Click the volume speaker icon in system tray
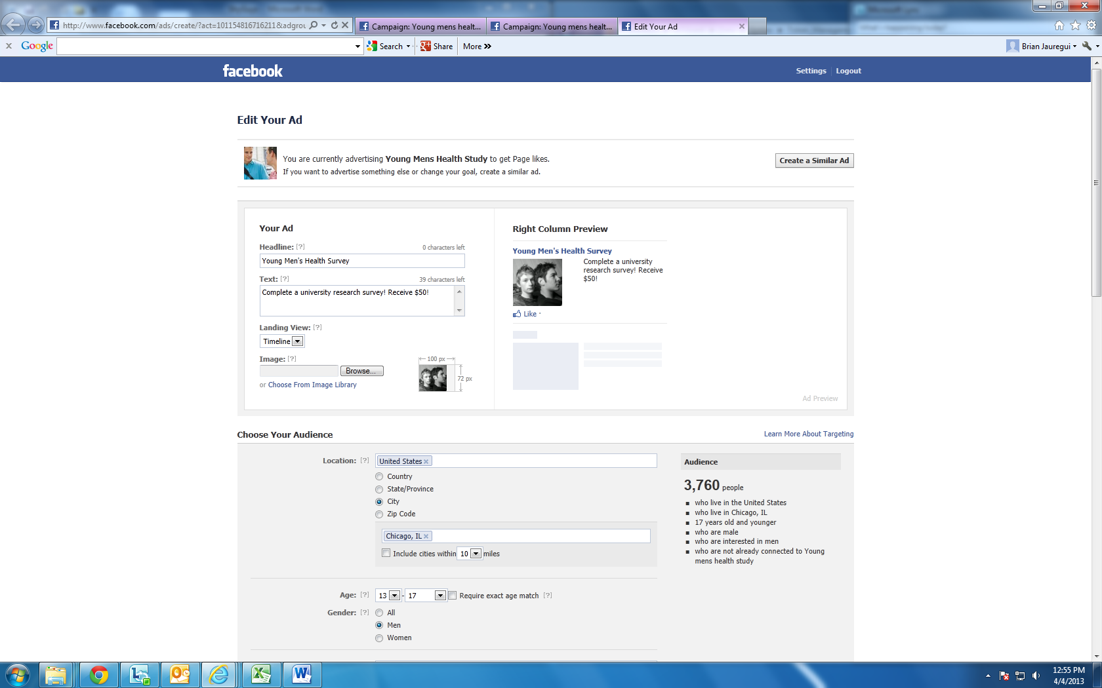This screenshot has width=1102, height=688. pos(1036,676)
